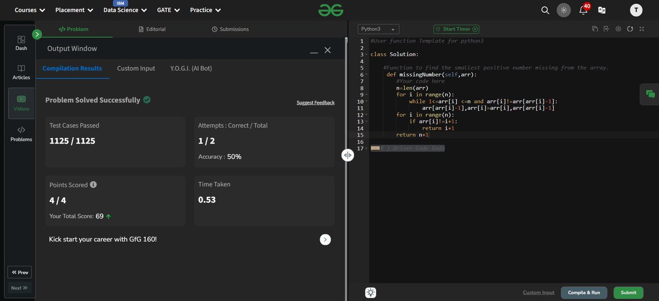Toggle light/dark theme sun button
Viewport: 659px width, 301px height.
[563, 10]
